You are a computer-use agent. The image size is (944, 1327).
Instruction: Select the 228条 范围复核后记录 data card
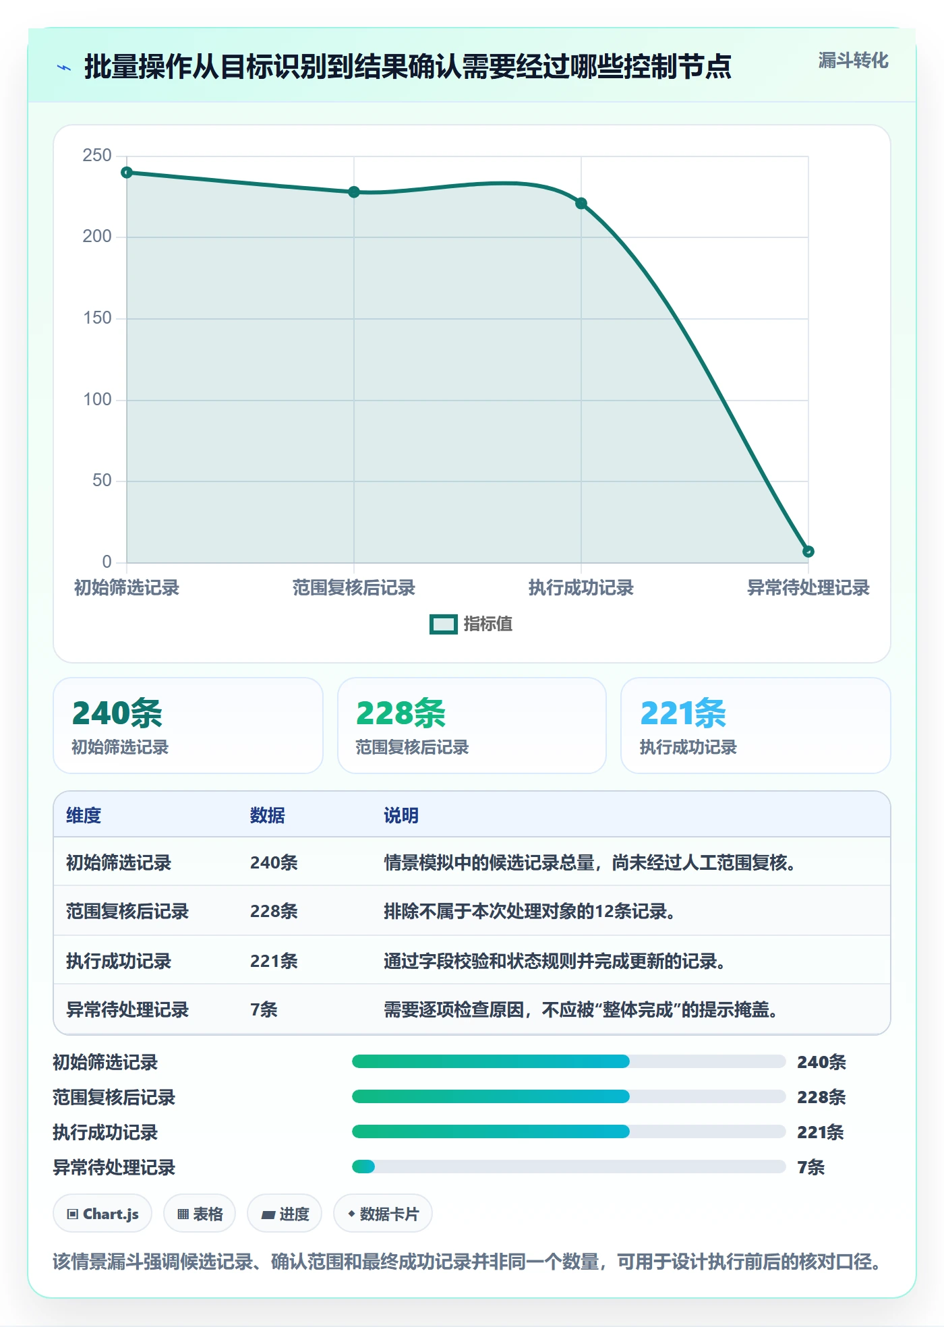[472, 726]
